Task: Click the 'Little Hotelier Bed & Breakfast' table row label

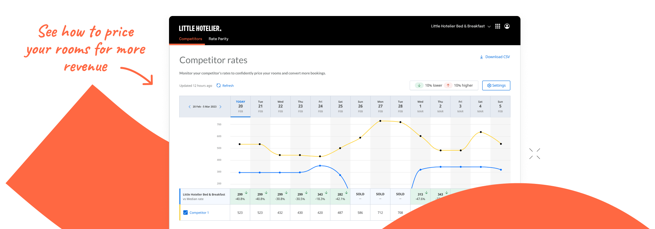Action: pos(204,194)
